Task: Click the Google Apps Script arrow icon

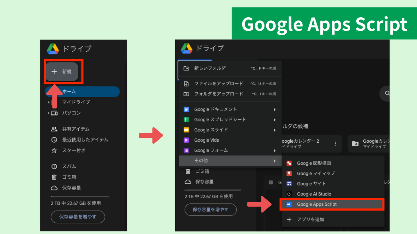Action: pyautogui.click(x=289, y=204)
